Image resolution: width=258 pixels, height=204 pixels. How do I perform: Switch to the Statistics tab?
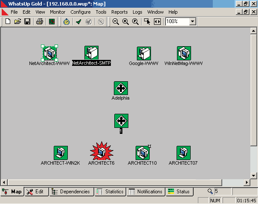pos(110,192)
